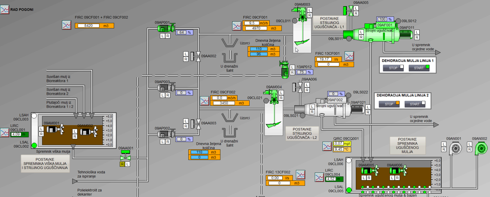The height and width of the screenshot is (197, 490).
Task: Set blower 09AN001 to R mode
Action: click(x=444, y=150)
